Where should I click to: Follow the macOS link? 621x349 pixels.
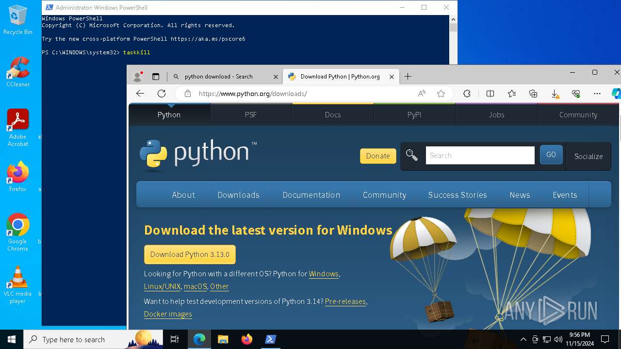(x=196, y=286)
